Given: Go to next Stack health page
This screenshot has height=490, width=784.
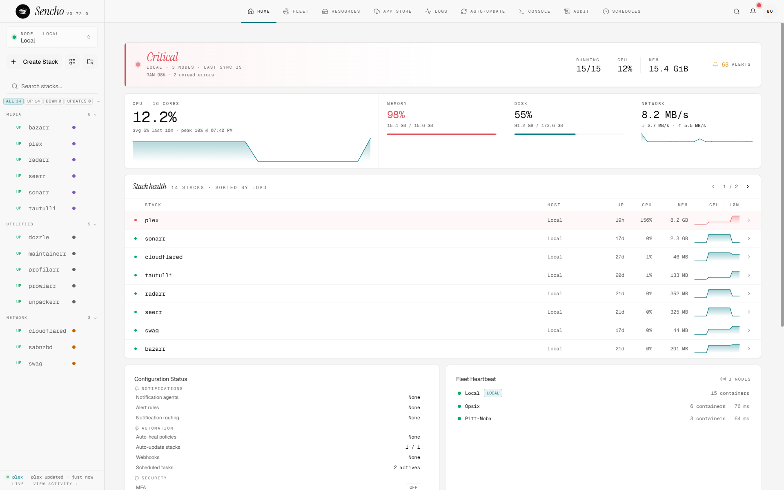Looking at the screenshot, I should 748,187.
